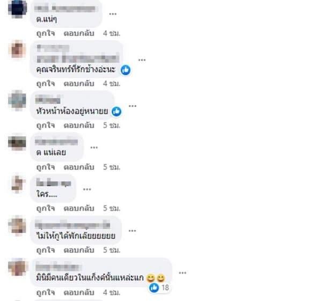Image resolution: width=322 pixels, height=301 pixels.
Task: Open three-dot menu beside 'ใคร.....' comment
Action: tap(87, 189)
